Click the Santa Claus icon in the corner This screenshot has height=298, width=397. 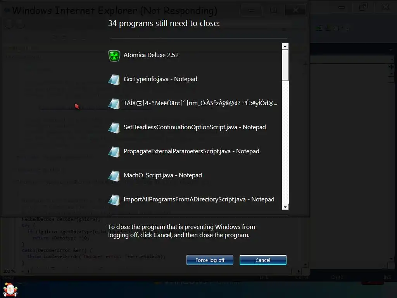(x=10, y=289)
